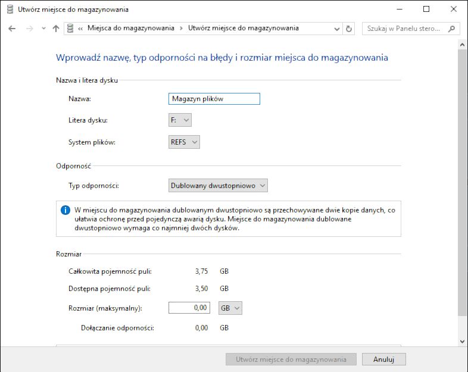
Task: Click 'Dołączanie odporności:' label
Action: pyautogui.click(x=118, y=328)
